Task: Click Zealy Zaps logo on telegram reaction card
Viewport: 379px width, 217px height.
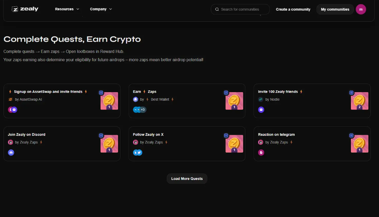Action: 261,142
